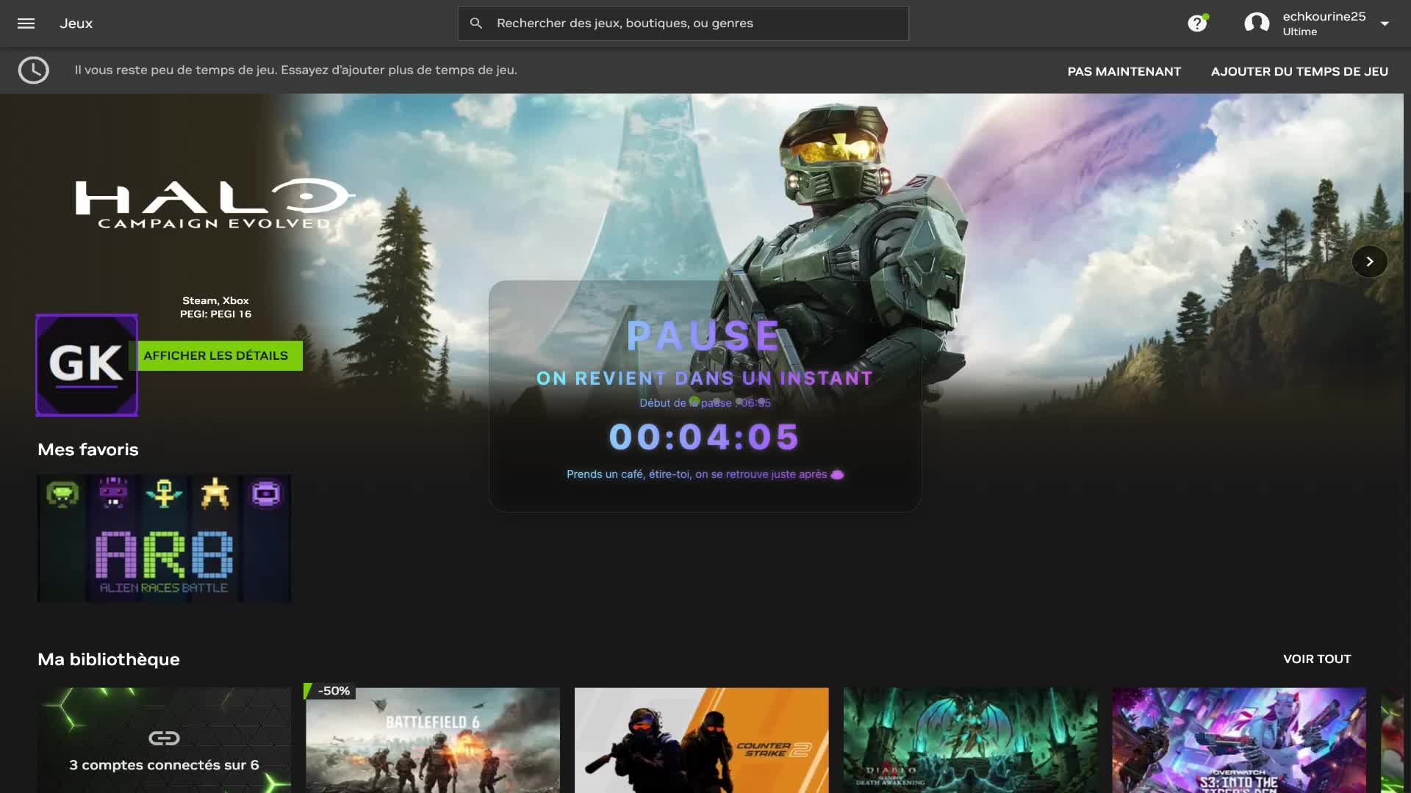The image size is (1411, 793).
Task: Click the 00:04:05 pause countdown timer
Action: 705,437
